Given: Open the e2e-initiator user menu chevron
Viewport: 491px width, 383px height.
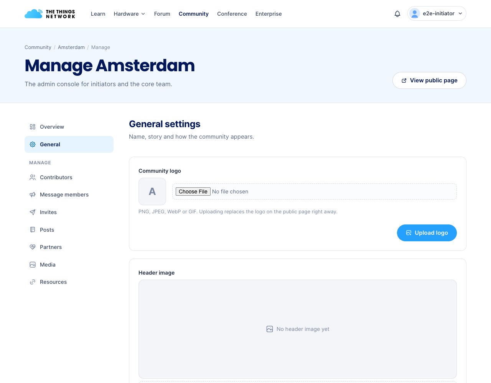Looking at the screenshot, I should coord(460,13).
